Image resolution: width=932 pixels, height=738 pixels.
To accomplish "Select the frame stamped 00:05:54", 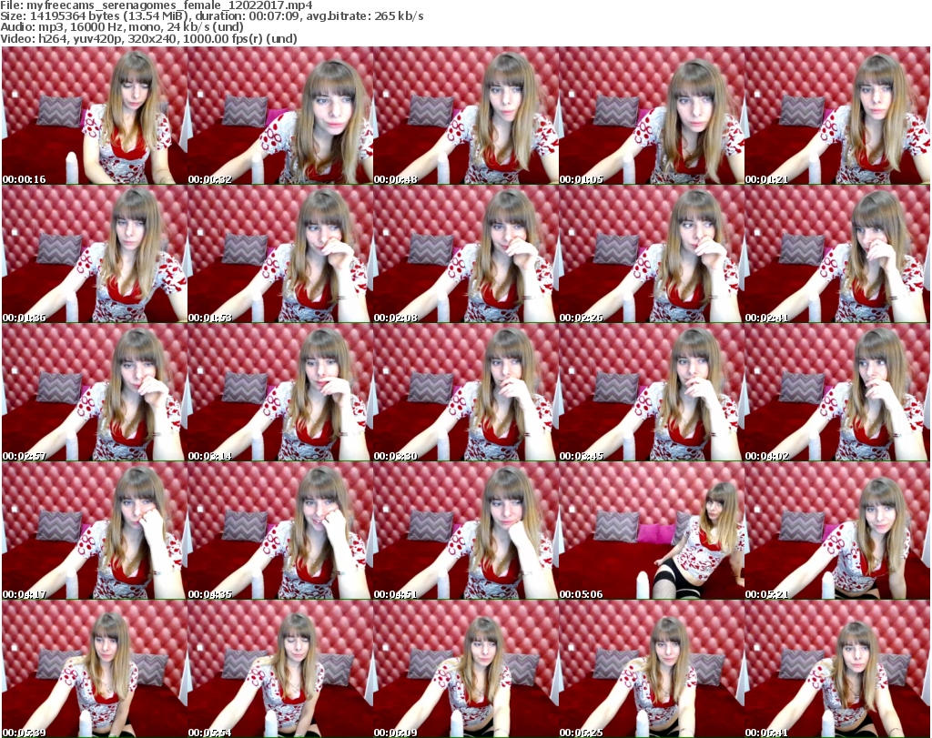I will [280, 669].
